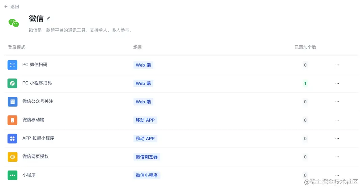Click Web 端 tag in 微信公众号关注 row

[x=143, y=102]
